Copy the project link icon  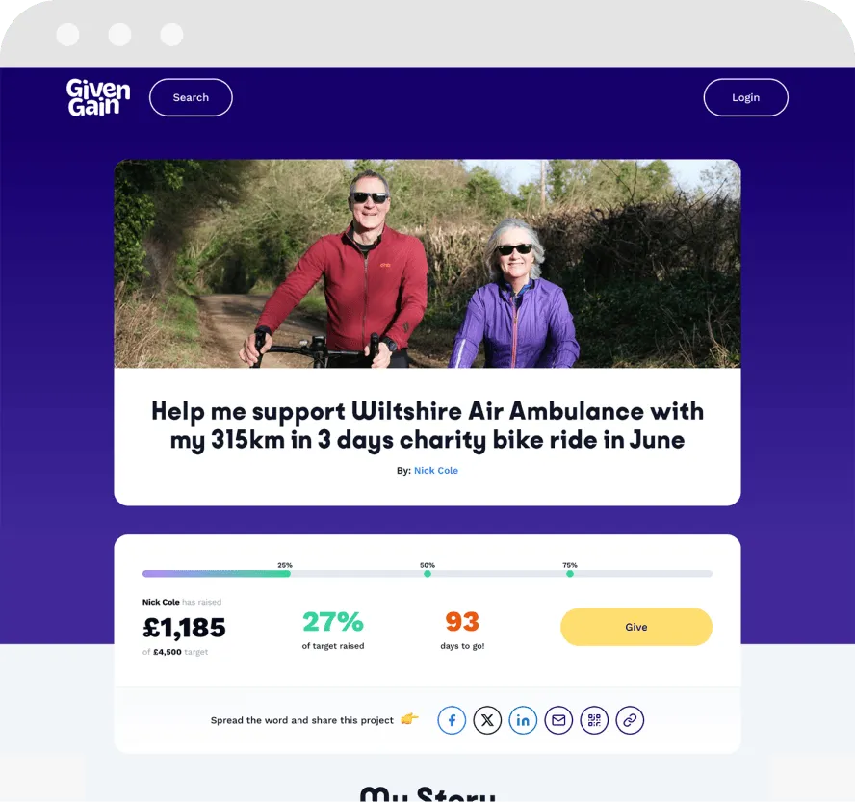click(x=630, y=720)
